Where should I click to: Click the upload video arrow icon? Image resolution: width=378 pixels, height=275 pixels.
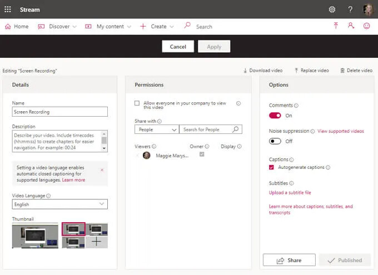tap(336, 26)
